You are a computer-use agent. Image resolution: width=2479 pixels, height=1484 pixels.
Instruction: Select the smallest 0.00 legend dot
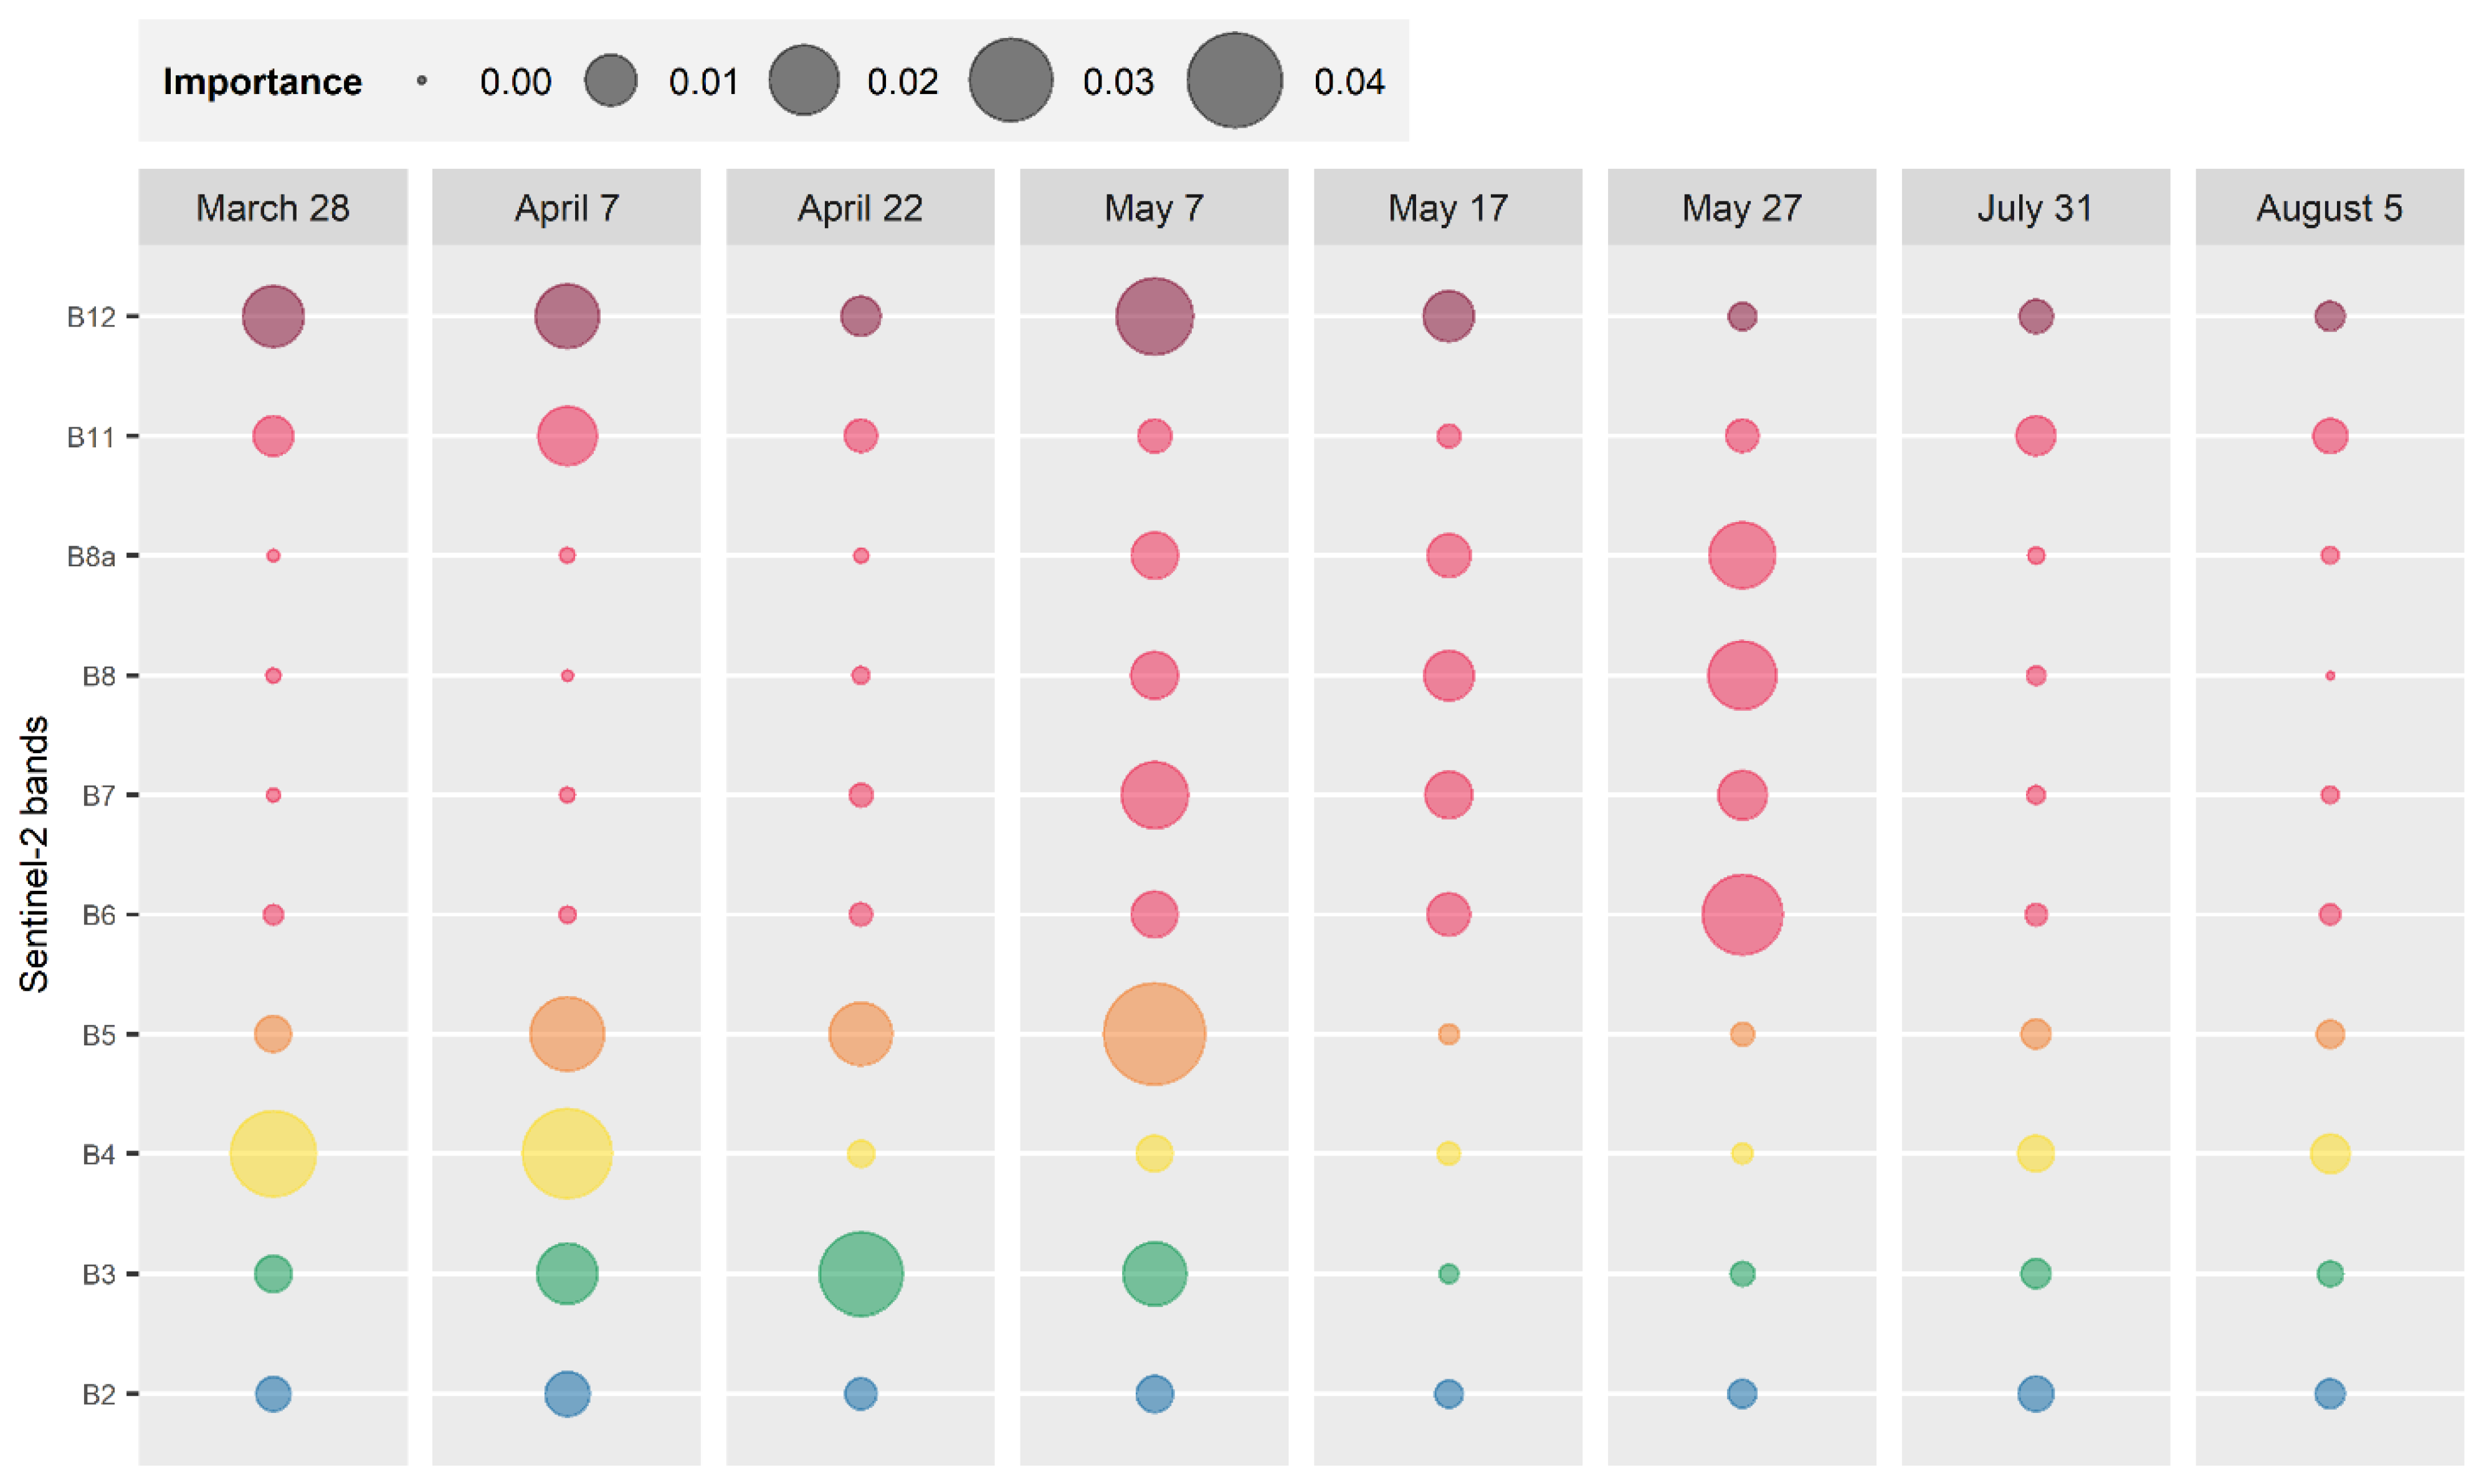422,80
